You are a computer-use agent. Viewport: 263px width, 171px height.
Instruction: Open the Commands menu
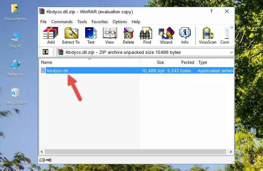point(62,22)
